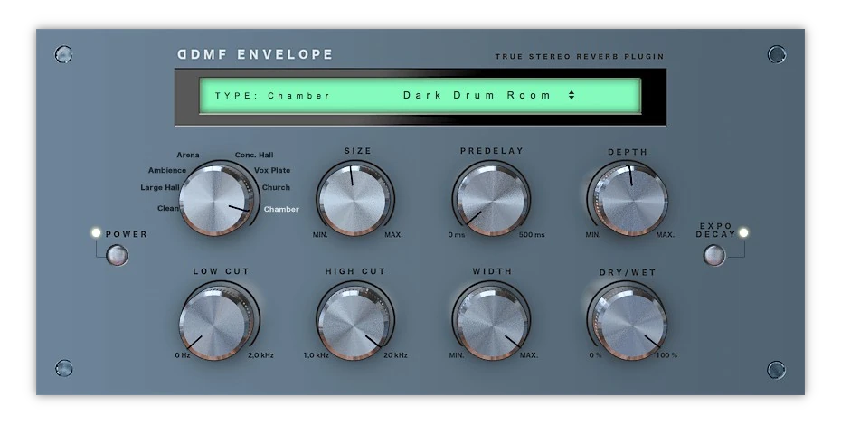Image resolution: width=841 pixels, height=425 pixels.
Task: Toggle the Power button
Action: point(117,256)
